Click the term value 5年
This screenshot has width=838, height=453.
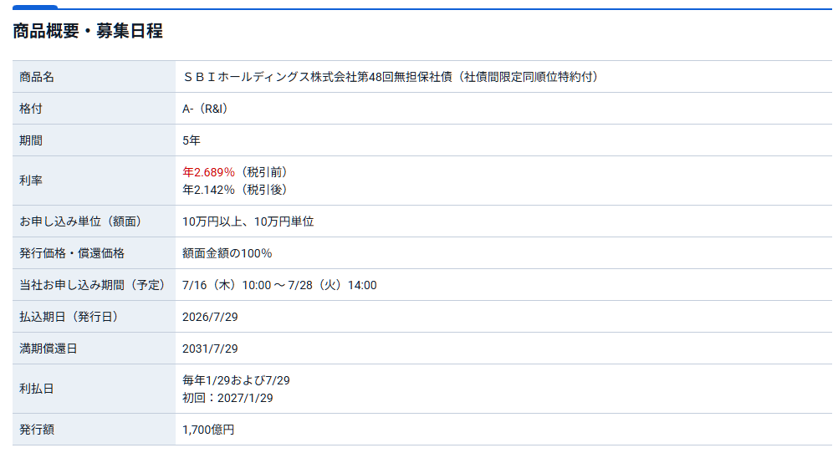(192, 140)
